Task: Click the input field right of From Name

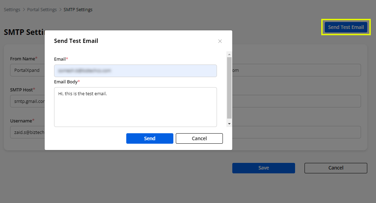Action: 296,70
